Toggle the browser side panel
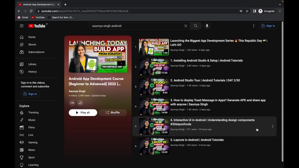This screenshot has height=168, width=299. tap(254, 11)
